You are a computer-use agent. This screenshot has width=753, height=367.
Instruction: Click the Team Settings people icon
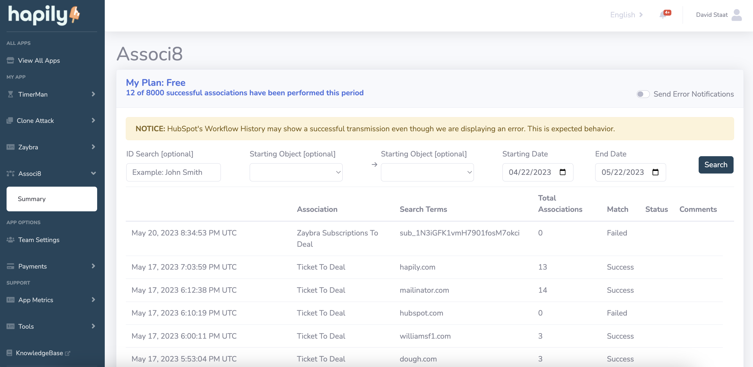(x=11, y=240)
